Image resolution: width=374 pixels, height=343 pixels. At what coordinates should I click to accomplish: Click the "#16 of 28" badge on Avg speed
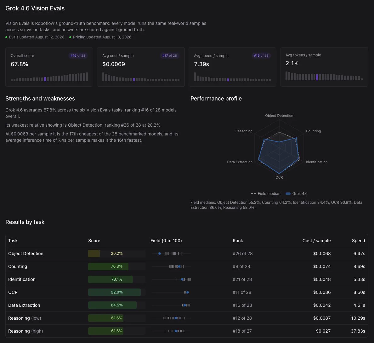pyautogui.click(x=261, y=56)
